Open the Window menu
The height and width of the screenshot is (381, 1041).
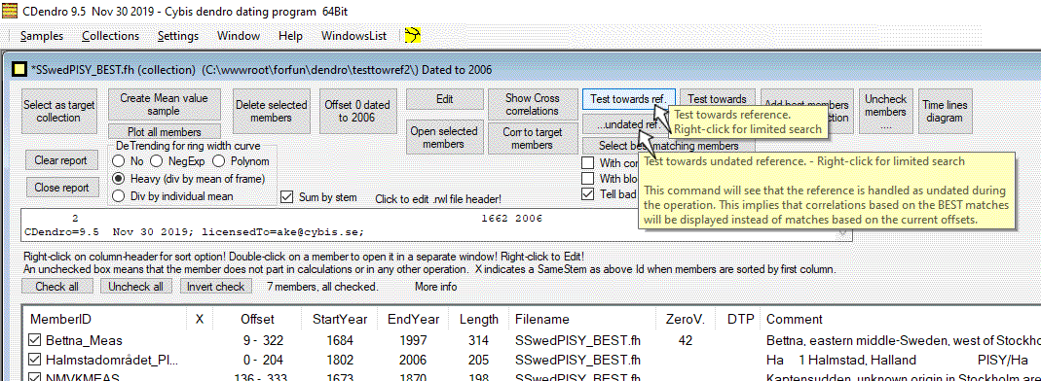point(239,36)
